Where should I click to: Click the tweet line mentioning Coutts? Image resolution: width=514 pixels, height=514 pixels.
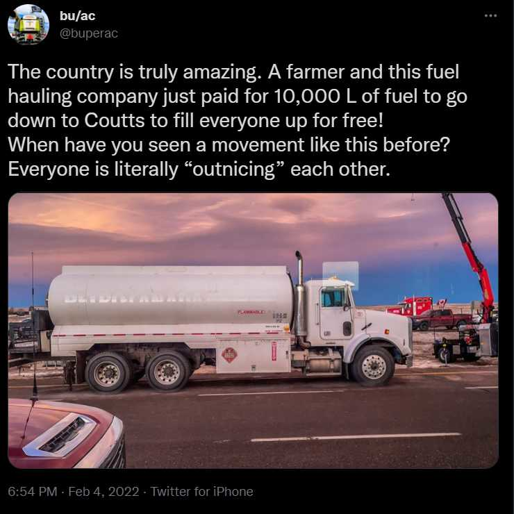coord(195,120)
